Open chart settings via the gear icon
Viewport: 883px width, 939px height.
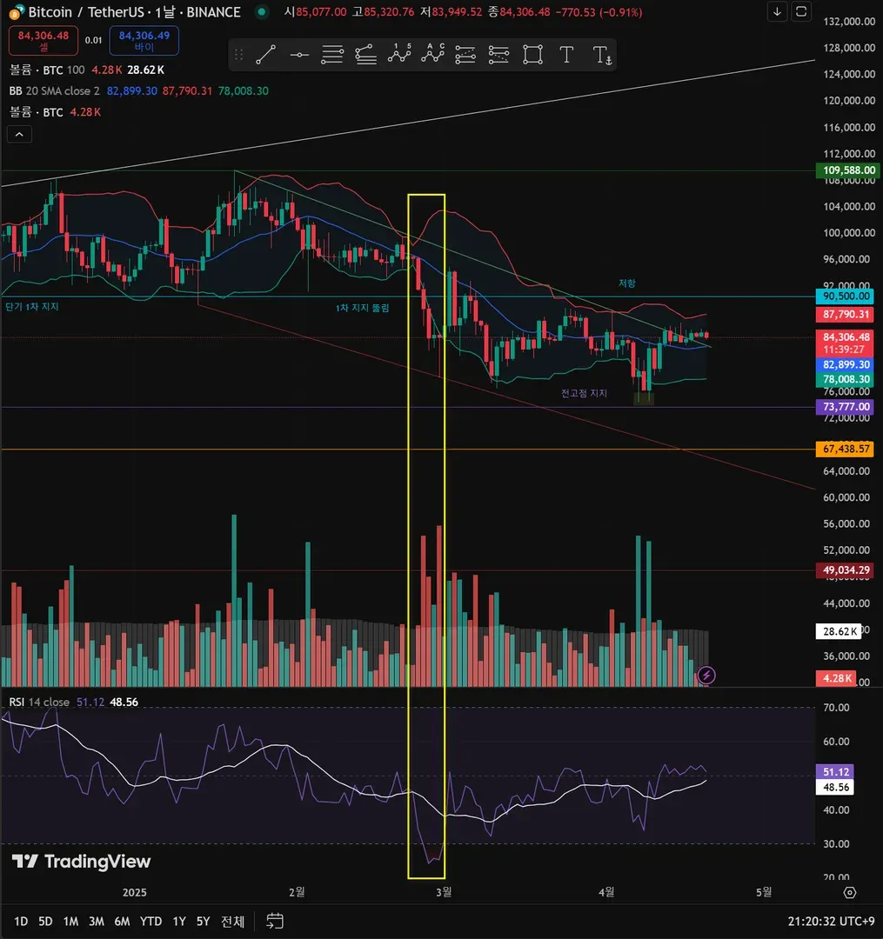849,892
